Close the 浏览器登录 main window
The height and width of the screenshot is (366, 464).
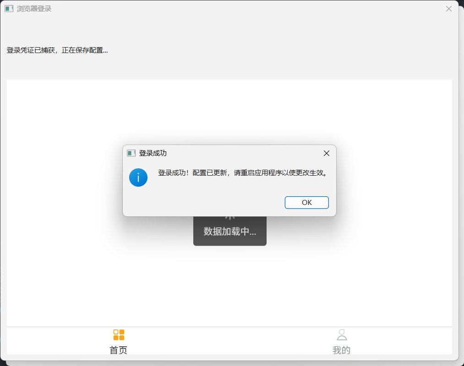tap(449, 9)
